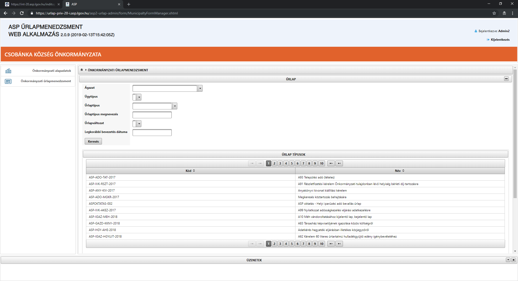Screen dimensions: 518x281
Task: Click 'Adatkérés hagyatéki eljárásban' cell
Action: (400, 230)
